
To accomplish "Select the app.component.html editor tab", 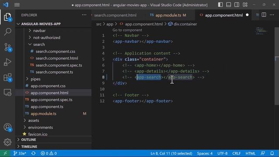I will coord(224,15).
